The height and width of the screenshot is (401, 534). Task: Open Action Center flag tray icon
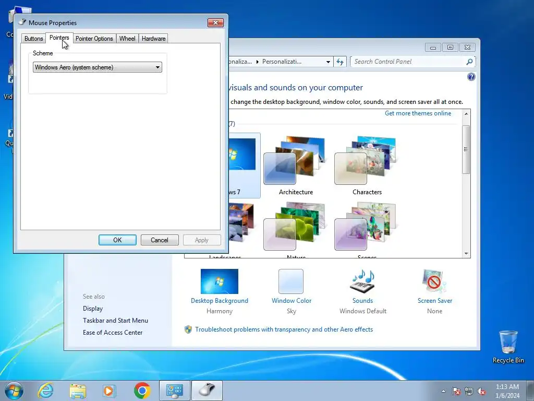tap(456, 391)
